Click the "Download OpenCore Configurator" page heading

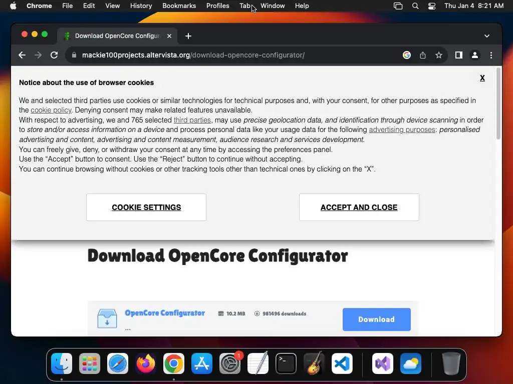[x=217, y=256]
